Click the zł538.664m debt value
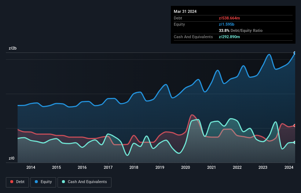The image size is (301, 193). point(230,18)
